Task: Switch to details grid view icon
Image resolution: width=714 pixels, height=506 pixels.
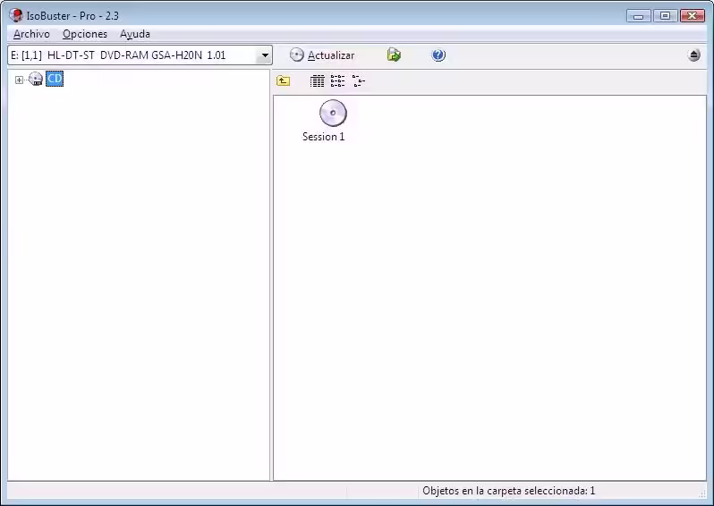Action: [x=317, y=81]
